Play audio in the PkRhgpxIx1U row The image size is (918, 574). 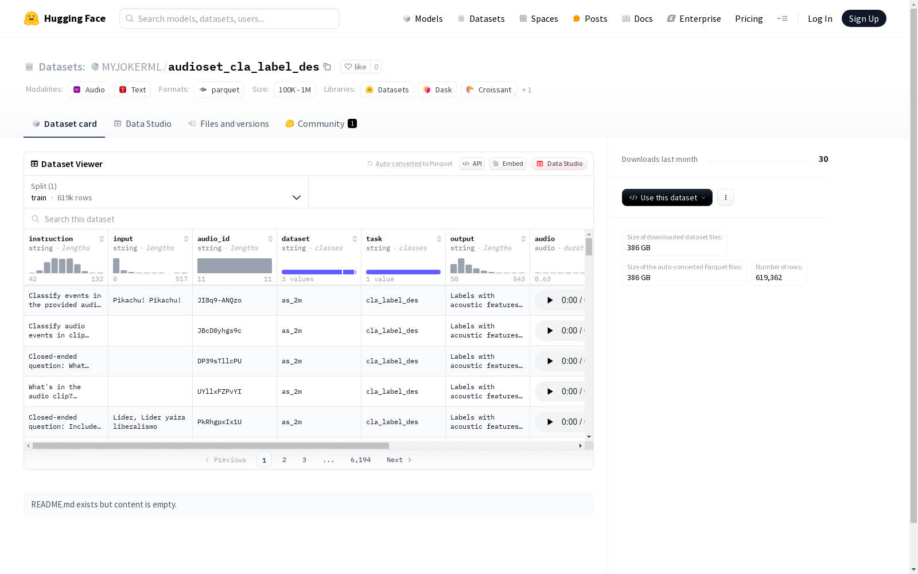[x=550, y=422]
